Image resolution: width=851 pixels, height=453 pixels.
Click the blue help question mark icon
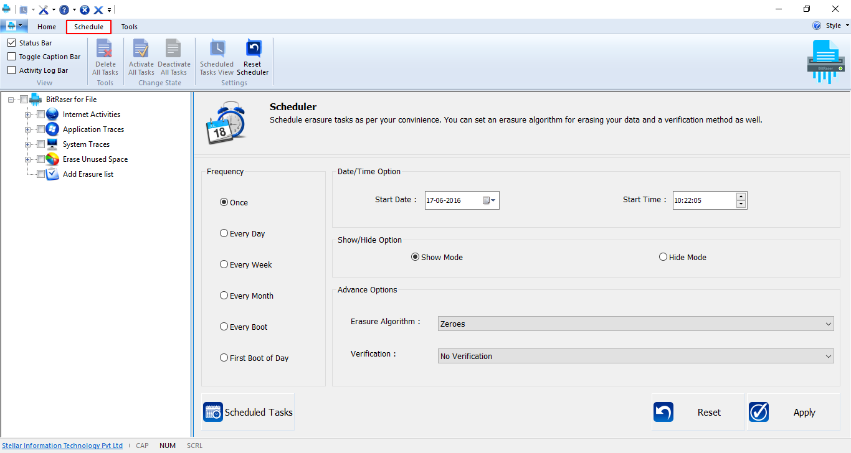click(64, 9)
